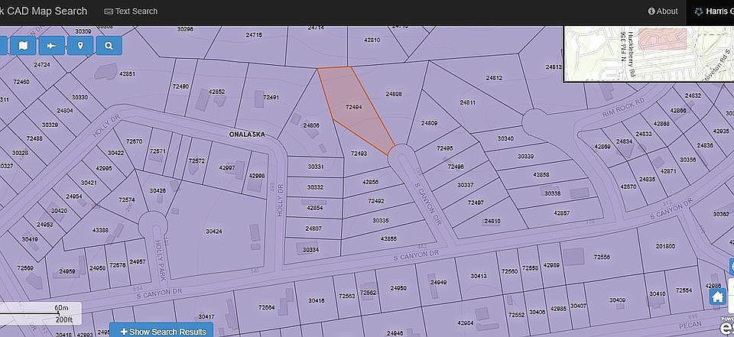This screenshot has height=337, width=734.
Task: Select parcel 30339
Action: point(526,157)
